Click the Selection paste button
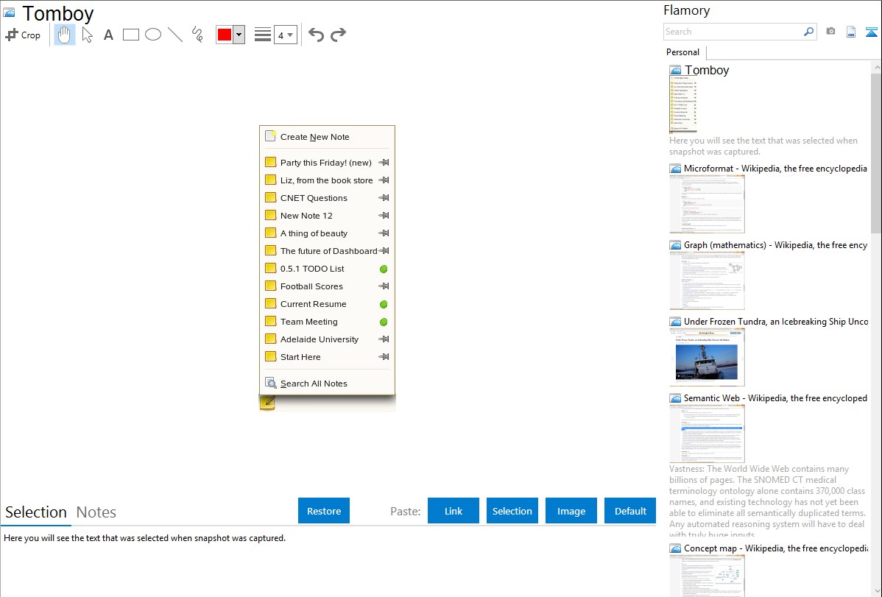Viewport: 882px width, 597px height. point(512,511)
